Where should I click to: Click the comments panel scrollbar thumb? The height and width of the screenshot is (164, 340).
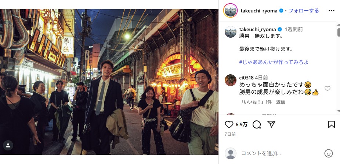339,33
